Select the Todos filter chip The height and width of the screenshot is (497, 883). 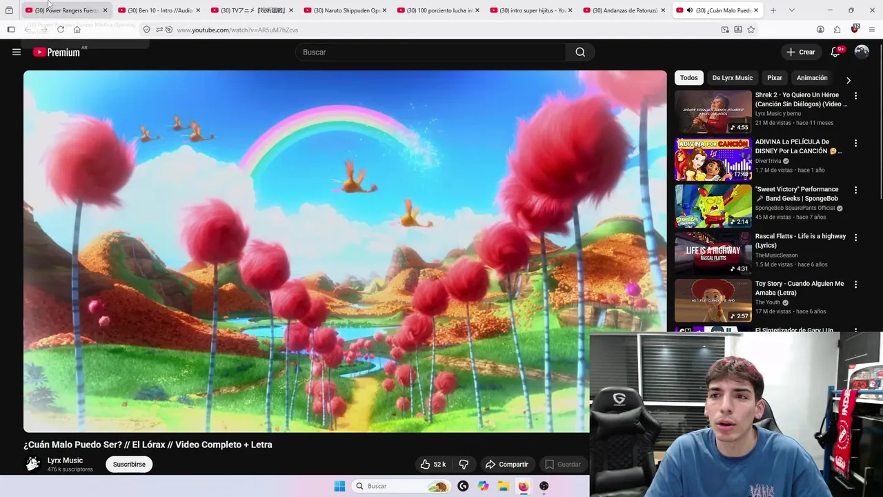689,78
